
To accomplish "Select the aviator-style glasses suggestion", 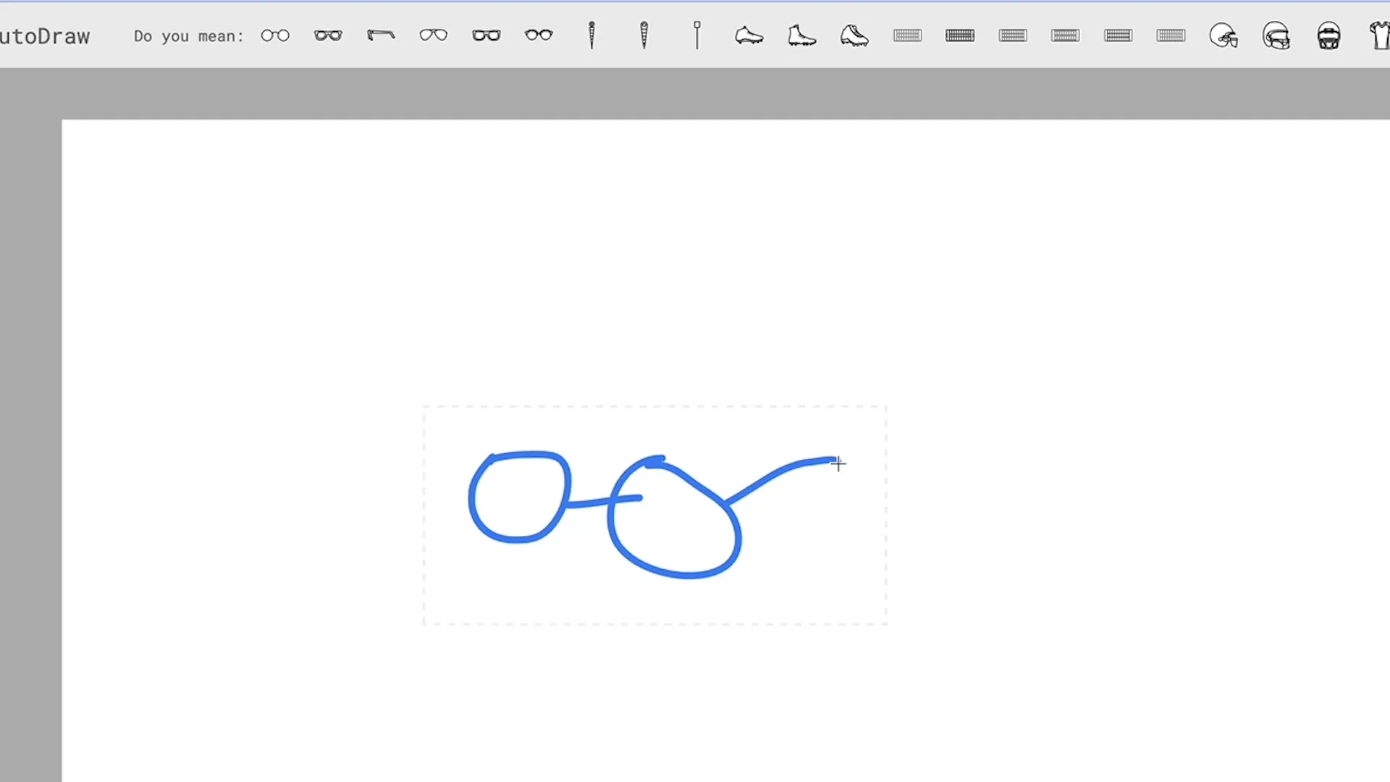I will point(433,35).
